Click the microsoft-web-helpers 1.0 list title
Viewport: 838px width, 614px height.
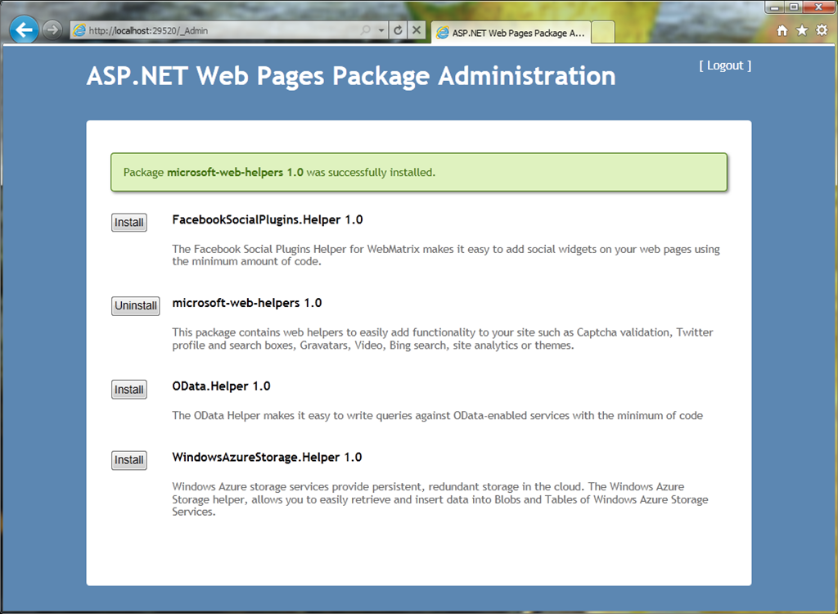(x=247, y=303)
